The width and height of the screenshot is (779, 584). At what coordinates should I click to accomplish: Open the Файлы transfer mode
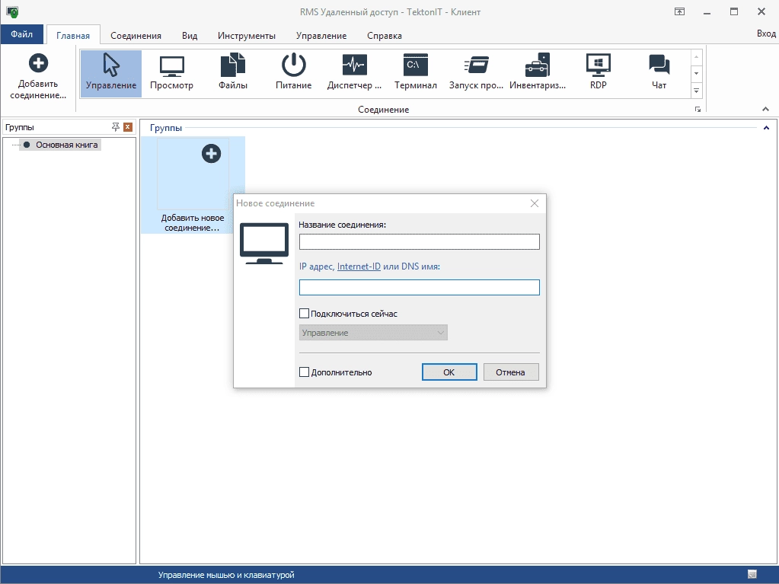(232, 74)
